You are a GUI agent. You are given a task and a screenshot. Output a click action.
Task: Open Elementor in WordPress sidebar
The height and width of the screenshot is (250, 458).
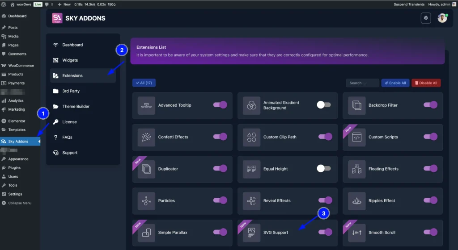click(x=20, y=121)
